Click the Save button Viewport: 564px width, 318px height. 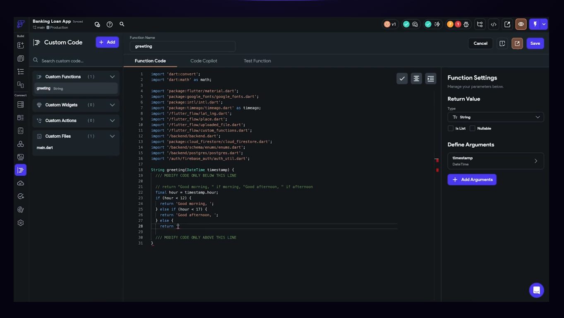click(x=535, y=43)
